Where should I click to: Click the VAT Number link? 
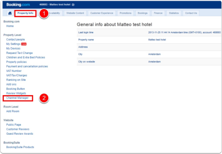click(x=14, y=71)
